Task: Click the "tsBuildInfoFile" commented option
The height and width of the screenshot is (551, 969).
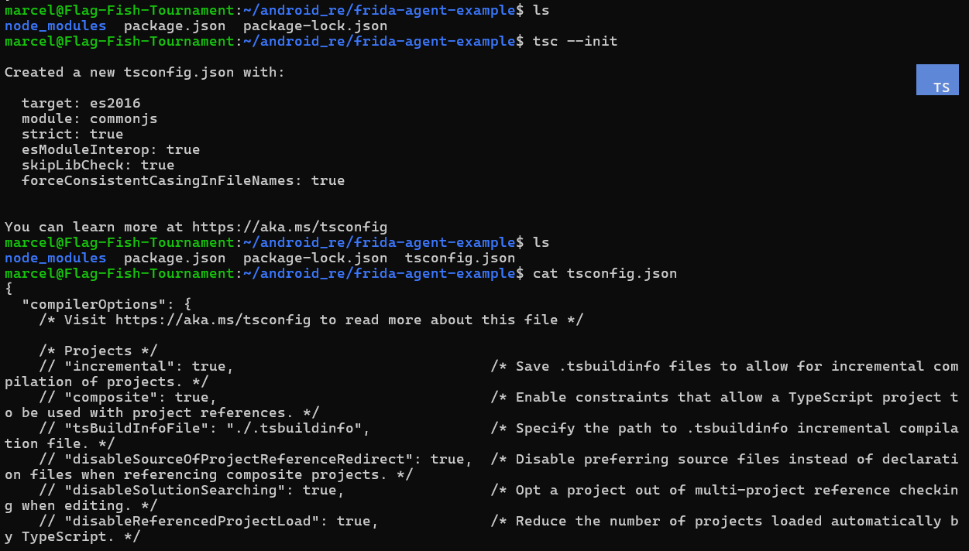Action: (x=132, y=428)
